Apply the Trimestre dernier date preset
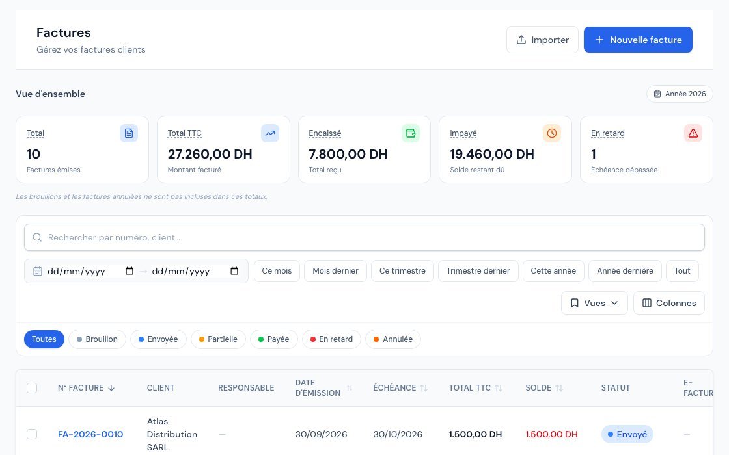The image size is (729, 455). coord(478,271)
